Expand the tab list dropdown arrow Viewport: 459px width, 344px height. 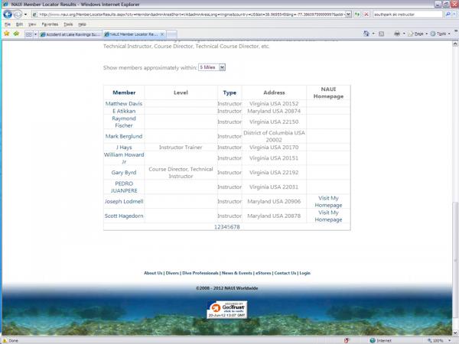pos(35,34)
